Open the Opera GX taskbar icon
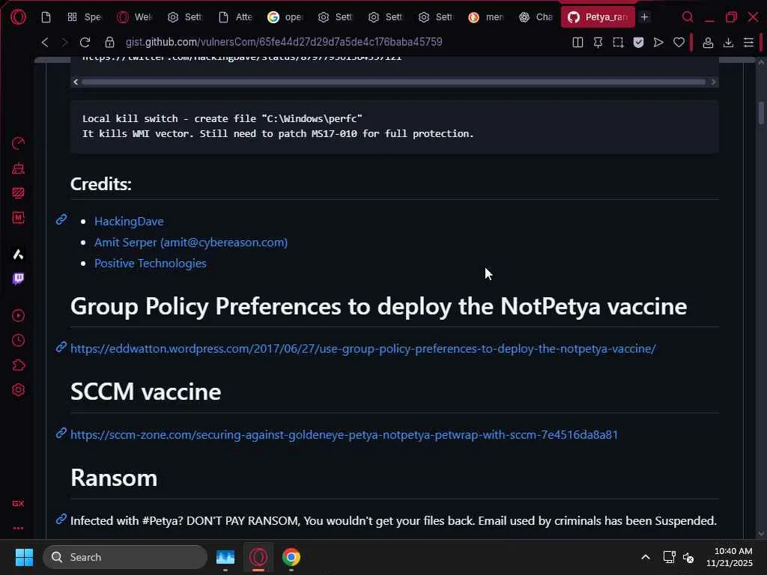The height and width of the screenshot is (575, 767). coord(258,557)
